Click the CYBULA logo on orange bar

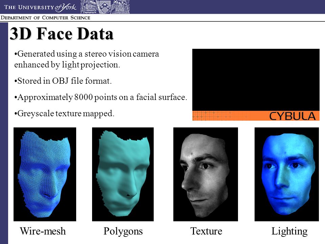click(x=292, y=116)
